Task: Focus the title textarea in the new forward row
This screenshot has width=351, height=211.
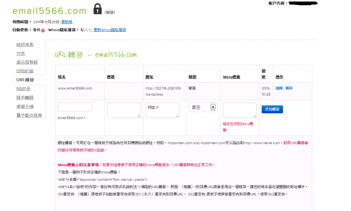Action: 123,110
